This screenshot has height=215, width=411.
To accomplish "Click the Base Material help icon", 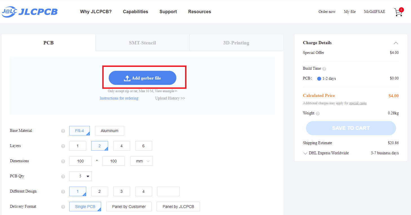I will [63, 131].
